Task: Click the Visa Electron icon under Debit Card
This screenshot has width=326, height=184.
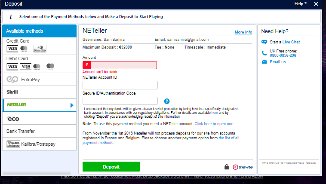Action: pos(25,67)
